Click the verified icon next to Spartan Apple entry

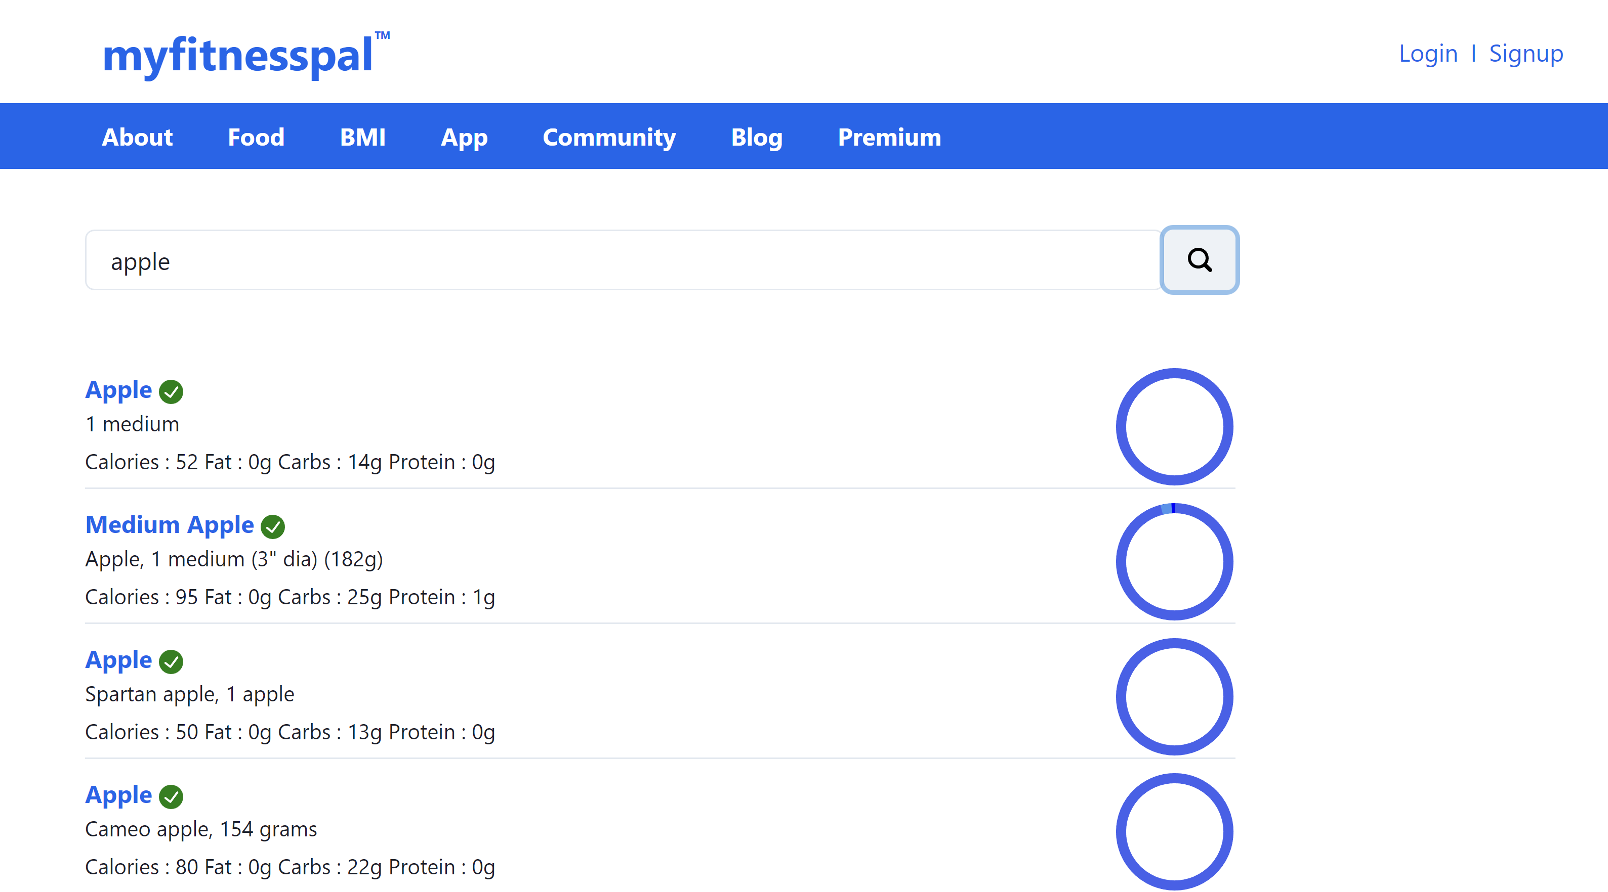click(172, 662)
